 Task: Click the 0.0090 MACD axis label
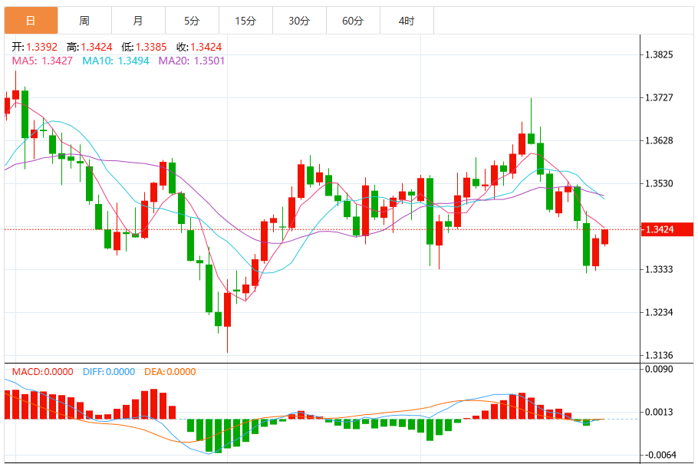tap(660, 369)
